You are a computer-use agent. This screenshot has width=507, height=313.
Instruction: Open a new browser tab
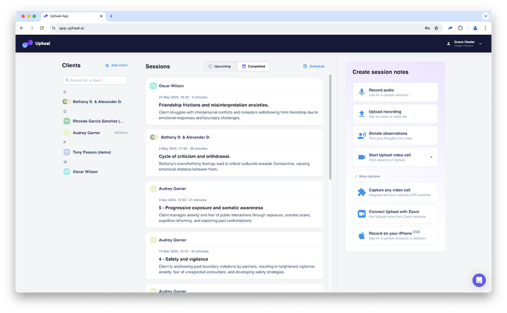pos(112,16)
